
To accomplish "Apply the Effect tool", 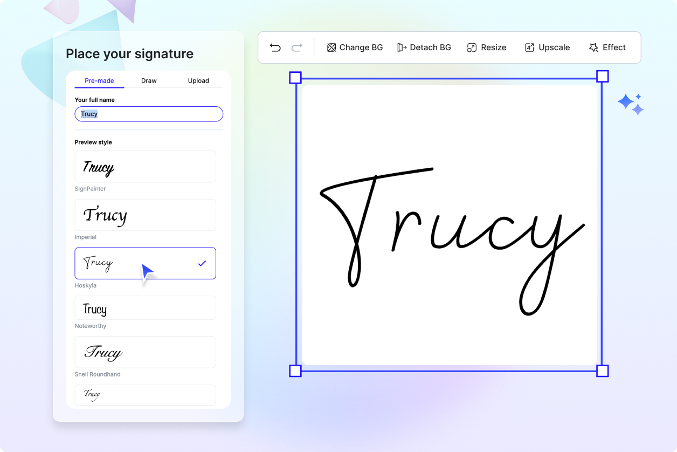I will pos(607,47).
